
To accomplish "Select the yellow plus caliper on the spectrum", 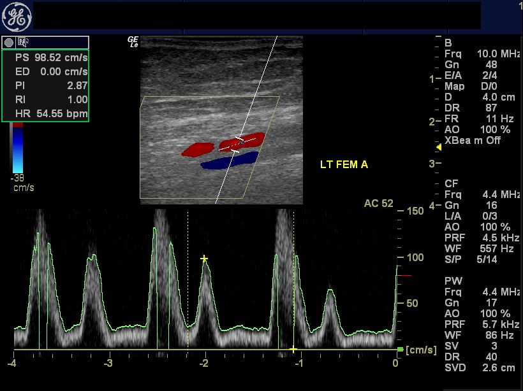I will tap(205, 259).
